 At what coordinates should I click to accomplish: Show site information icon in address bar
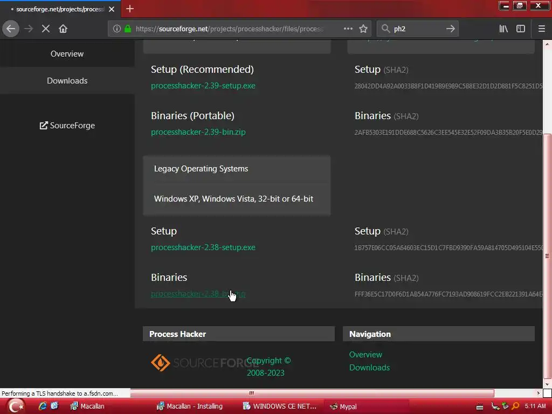(x=116, y=29)
